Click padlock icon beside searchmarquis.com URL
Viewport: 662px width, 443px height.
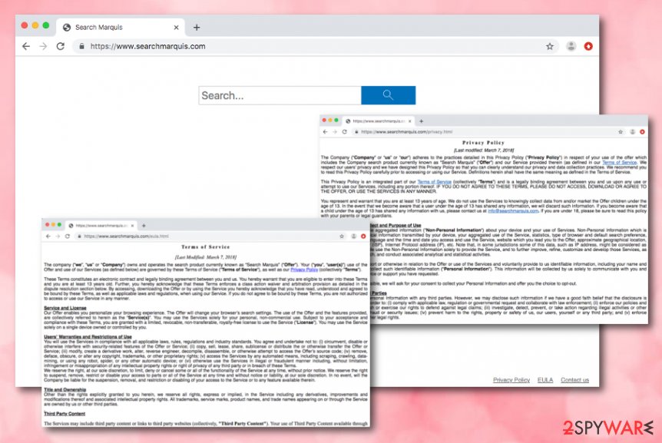[81, 46]
